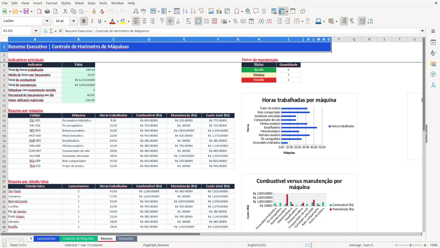The height and width of the screenshot is (248, 440).
Task: Click the Format as Percent icon
Action: (235, 21)
